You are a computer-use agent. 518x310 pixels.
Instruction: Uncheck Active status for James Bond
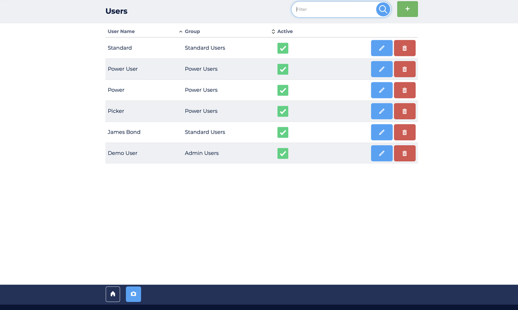(283, 132)
